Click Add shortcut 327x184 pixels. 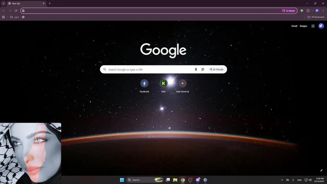(x=182, y=86)
